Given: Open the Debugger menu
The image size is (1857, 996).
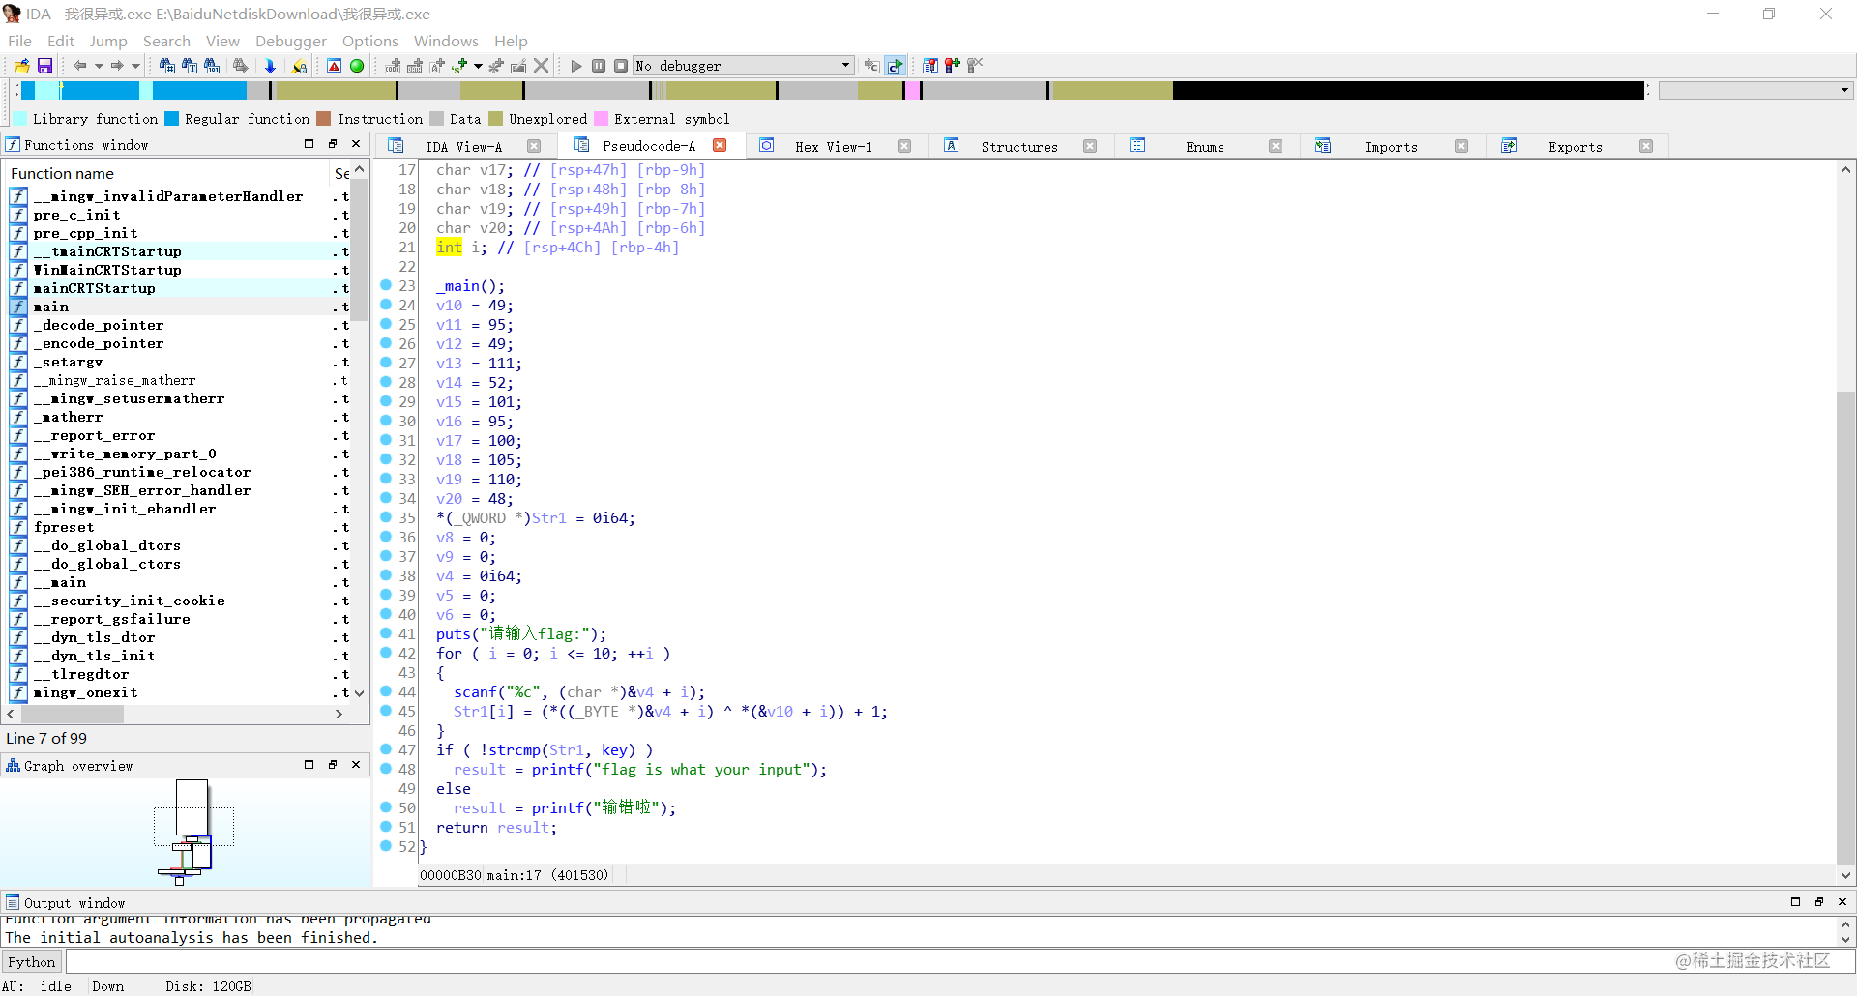Looking at the screenshot, I should pos(290,41).
